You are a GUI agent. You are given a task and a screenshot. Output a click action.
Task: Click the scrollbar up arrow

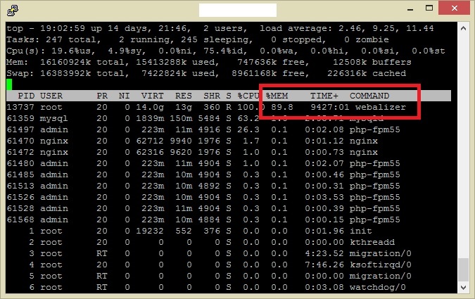pos(463,28)
